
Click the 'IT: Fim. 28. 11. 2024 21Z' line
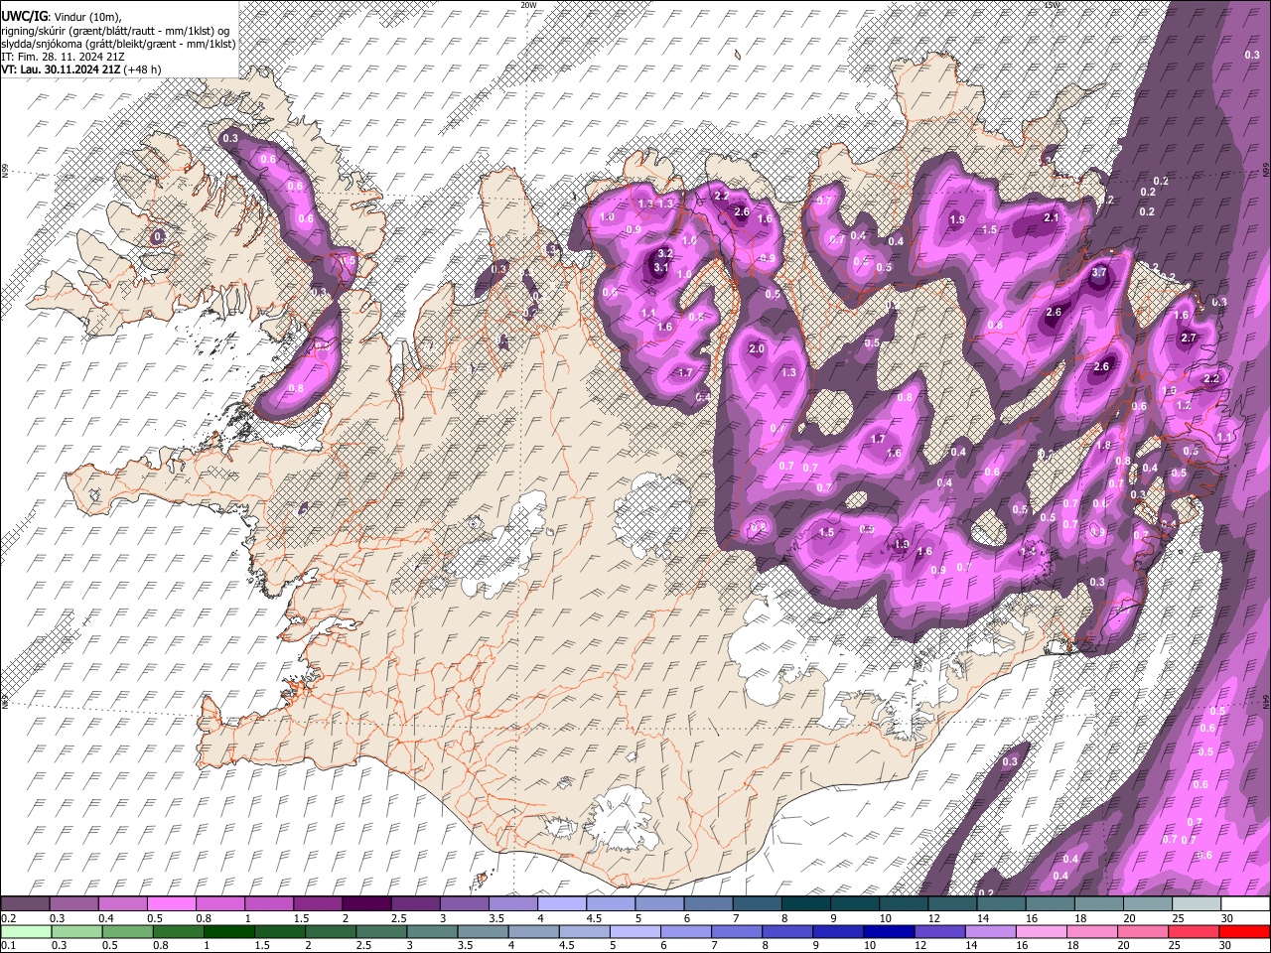pos(63,57)
